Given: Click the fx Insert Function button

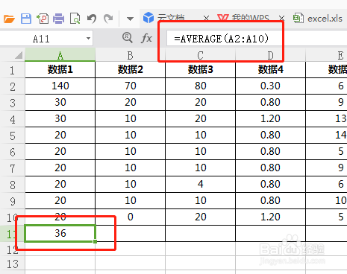Looking at the screenshot, I should [x=146, y=39].
